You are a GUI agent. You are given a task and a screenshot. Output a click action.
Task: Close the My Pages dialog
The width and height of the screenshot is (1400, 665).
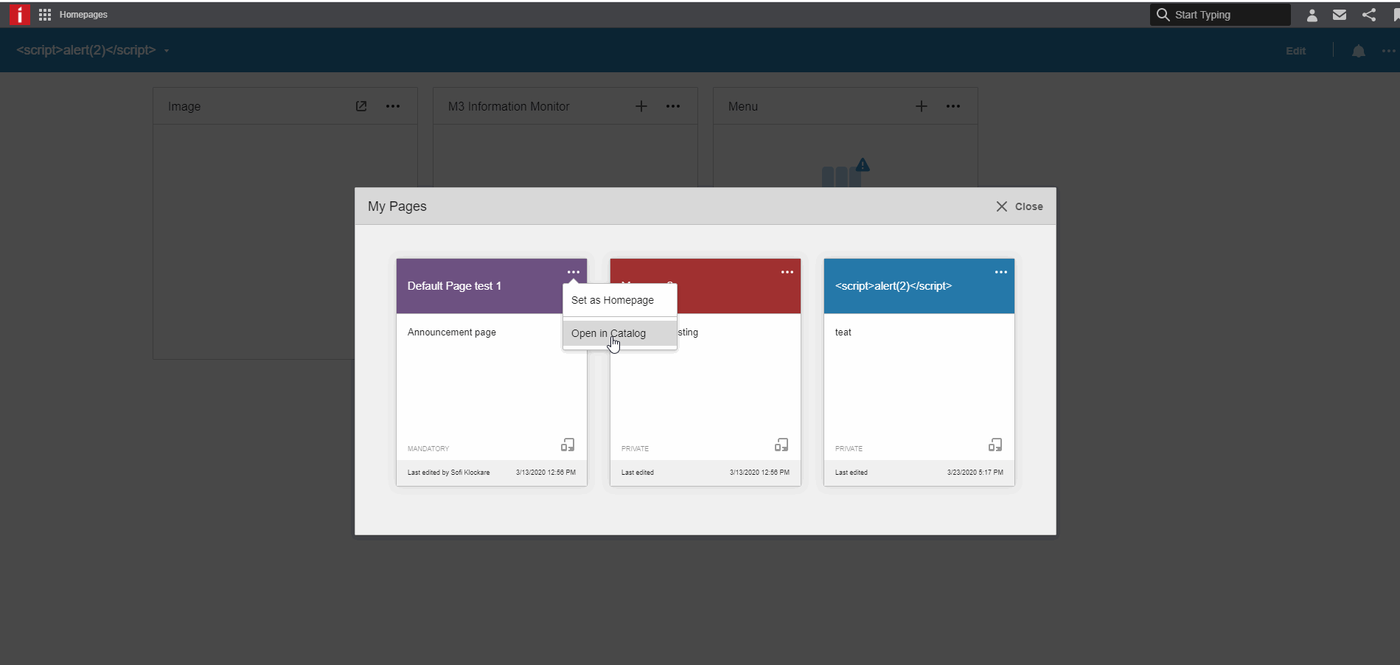coord(1020,206)
